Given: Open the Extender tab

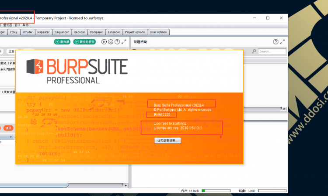Looking at the screenshot, I should pyautogui.click(x=114, y=32).
